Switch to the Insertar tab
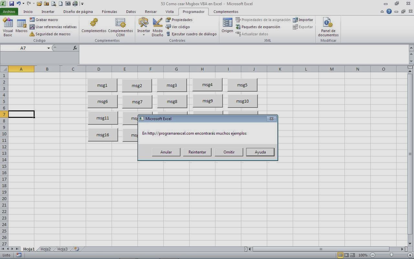 [x=48, y=12]
